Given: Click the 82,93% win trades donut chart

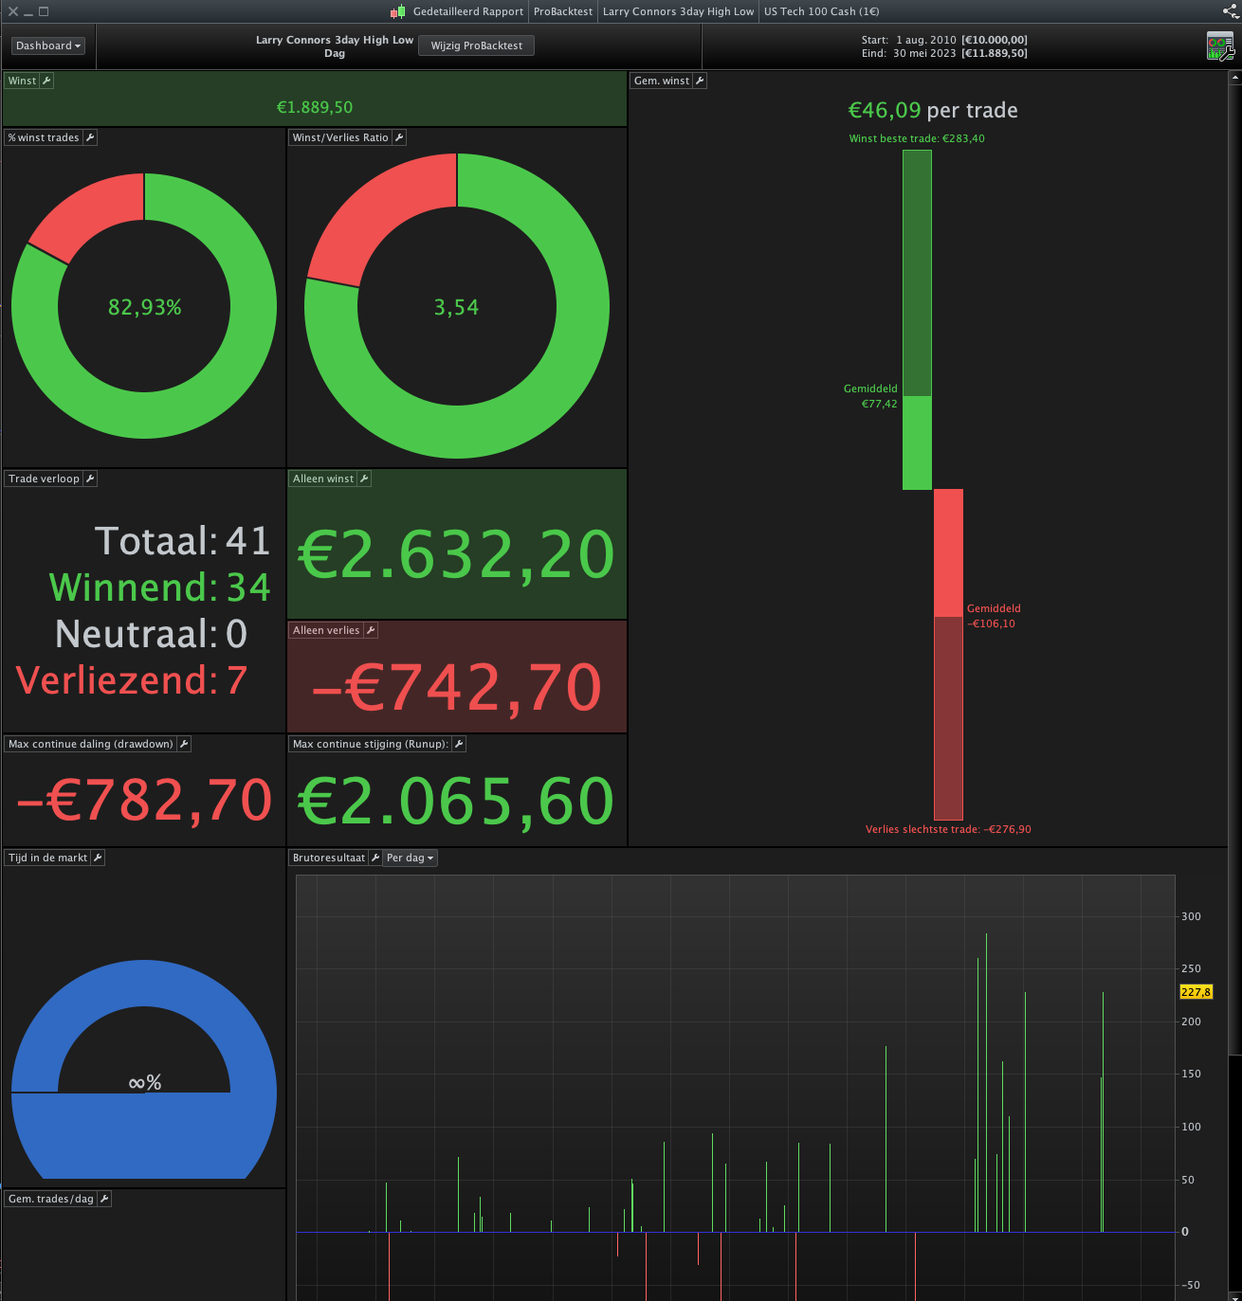Looking at the screenshot, I should pyautogui.click(x=144, y=306).
